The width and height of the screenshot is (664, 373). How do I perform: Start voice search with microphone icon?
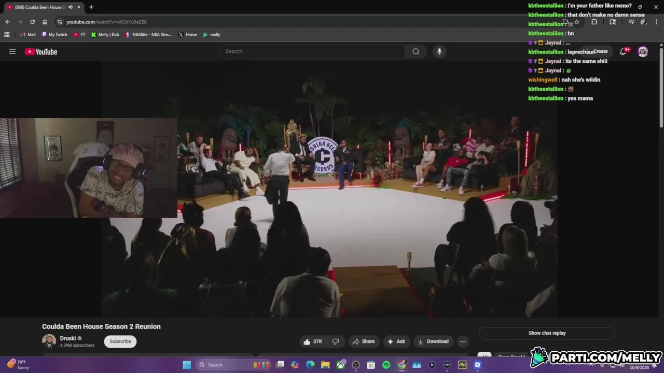pos(439,51)
